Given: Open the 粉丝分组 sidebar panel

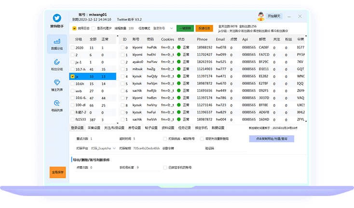Looking at the screenshot, I should (x=57, y=65).
